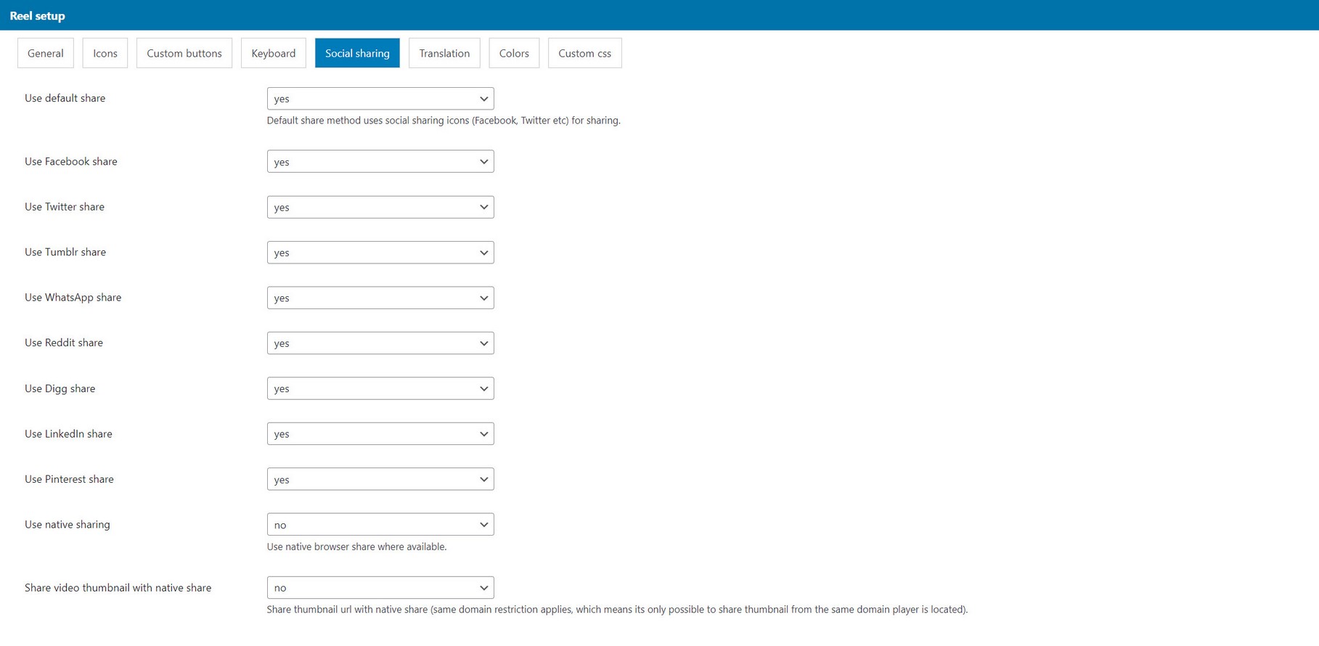Go to the Keyboard tab
The image size is (1319, 646).
273,53
